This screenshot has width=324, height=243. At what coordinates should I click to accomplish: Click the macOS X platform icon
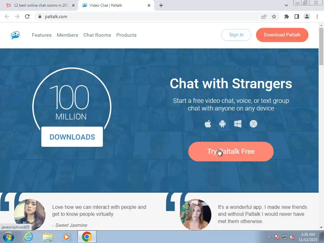point(253,124)
